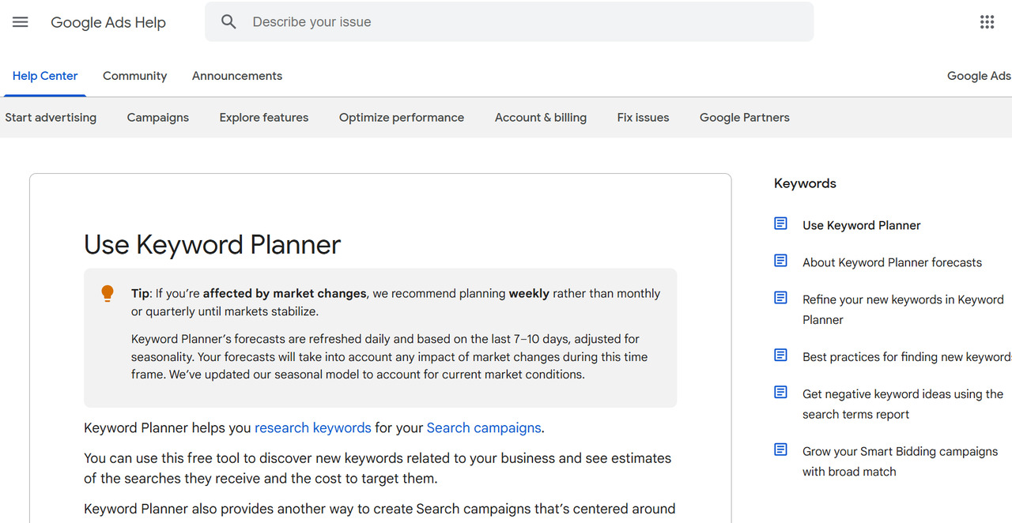Focus the Describe your issue search field

point(509,22)
